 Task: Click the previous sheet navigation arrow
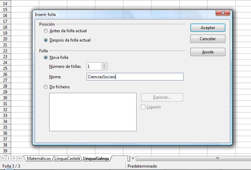point(8,159)
